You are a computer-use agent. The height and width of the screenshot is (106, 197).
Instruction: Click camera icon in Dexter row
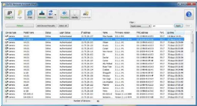(7, 57)
